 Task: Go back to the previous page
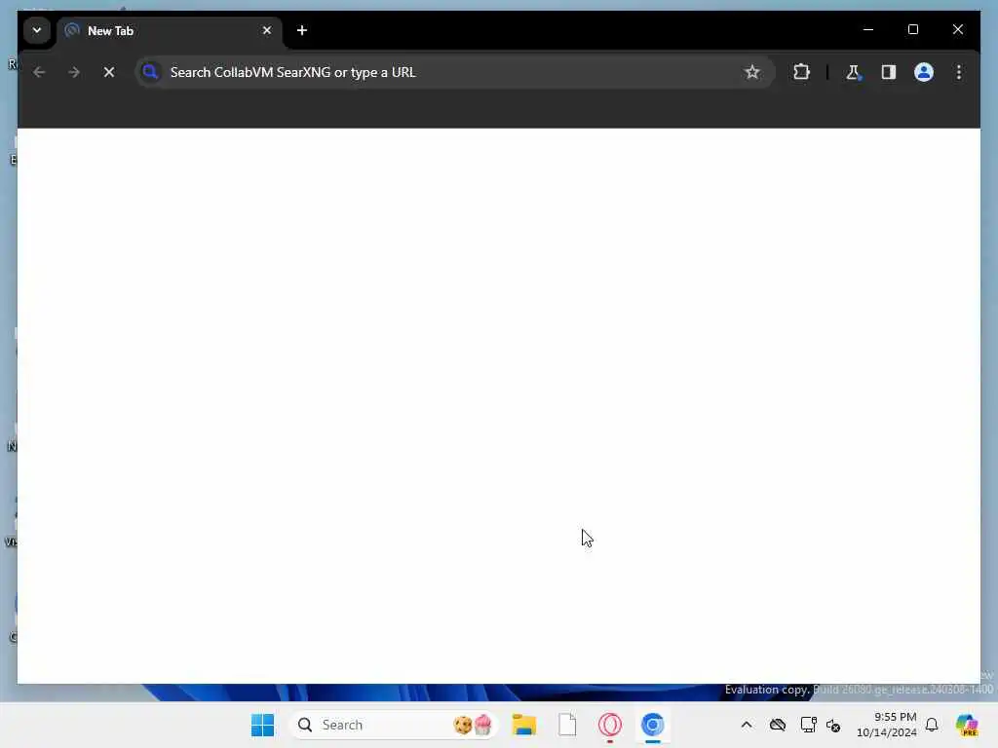click(39, 72)
